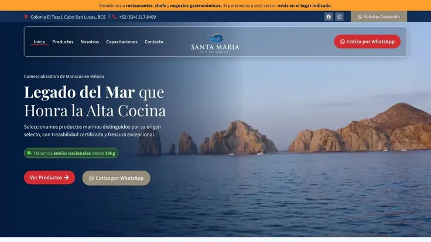The image size is (431, 242).
Task: Click paragraph starting Seleccionamos productos marinos
Action: [93, 130]
